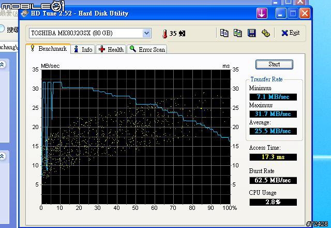Image resolution: width=331 pixels, height=228 pixels.
Task: Click the CPU Usage value 2.8%
Action: point(273,202)
